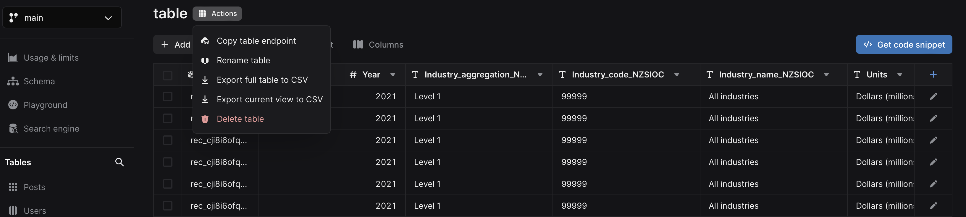This screenshot has height=217, width=966.
Task: Expand the Industry_name_NZSIOC column dropdown arrow
Action: (x=826, y=75)
